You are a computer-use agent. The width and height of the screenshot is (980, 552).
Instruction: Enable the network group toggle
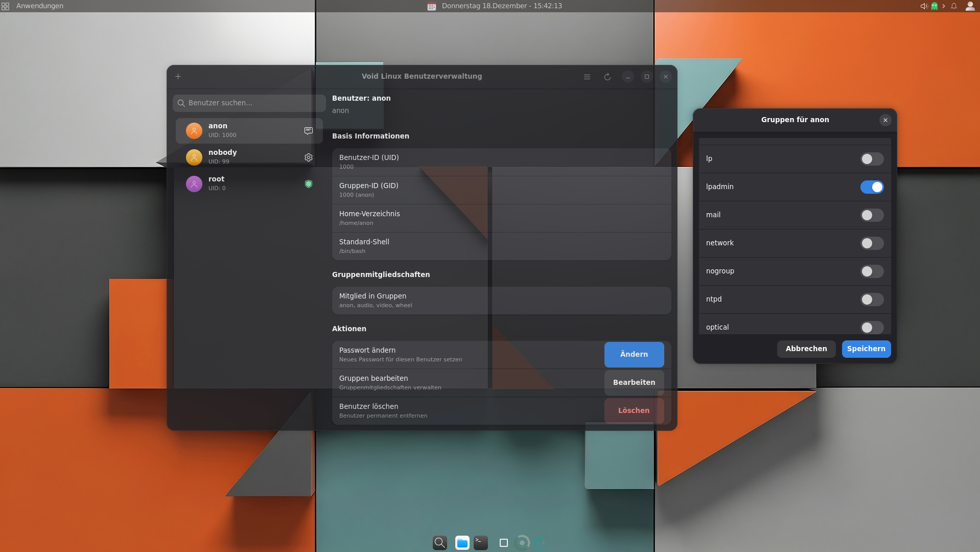[872, 243]
